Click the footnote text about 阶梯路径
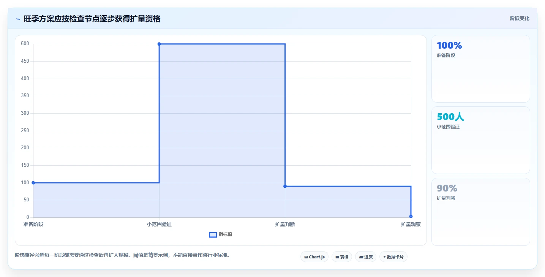 click(122, 255)
